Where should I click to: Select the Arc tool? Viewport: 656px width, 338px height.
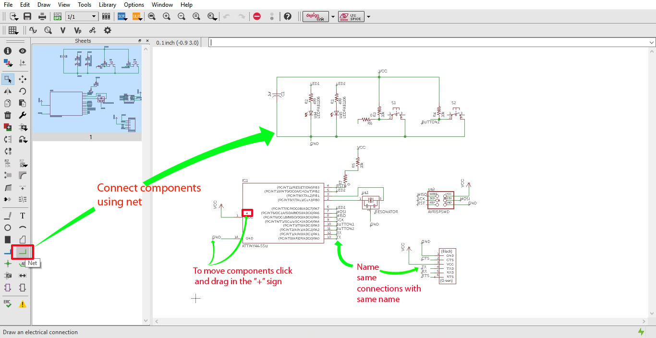pos(23,228)
